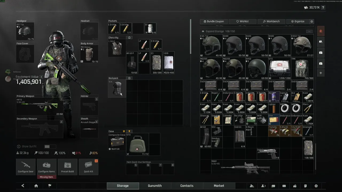Viewport: 342px width, 192px height.
Task: Open Configure Items
Action: click(x=46, y=167)
